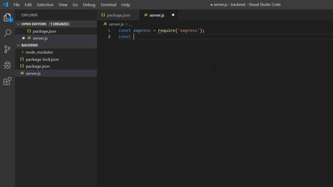
Task: Click the EXPLORER panel title
Action: tap(30, 15)
